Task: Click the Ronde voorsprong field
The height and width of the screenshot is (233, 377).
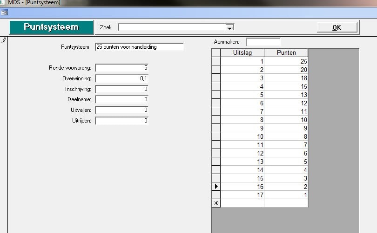Action: [x=121, y=68]
